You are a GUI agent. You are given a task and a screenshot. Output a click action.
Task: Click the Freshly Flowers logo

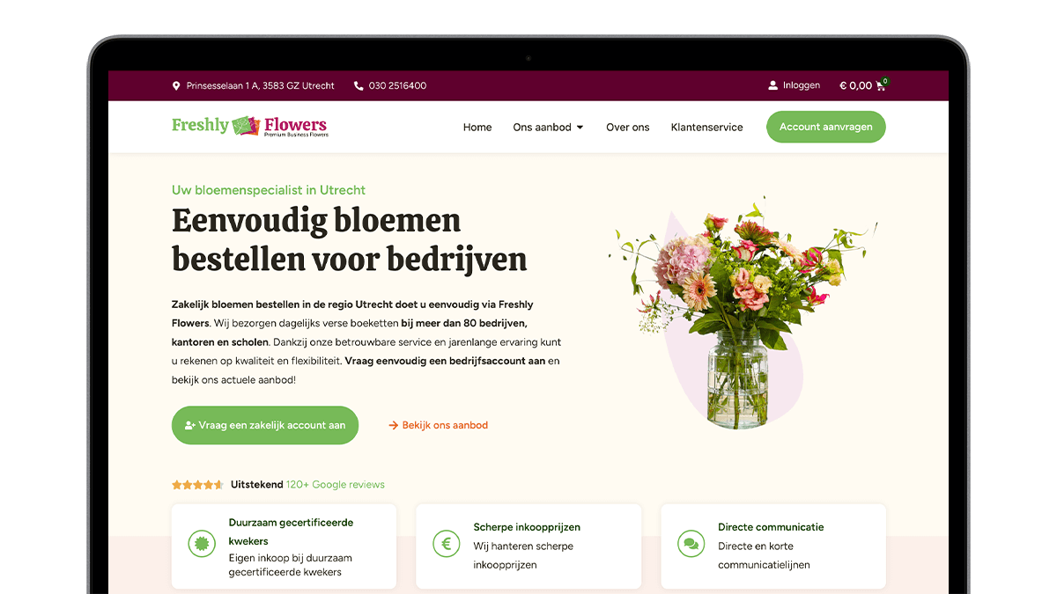249,127
